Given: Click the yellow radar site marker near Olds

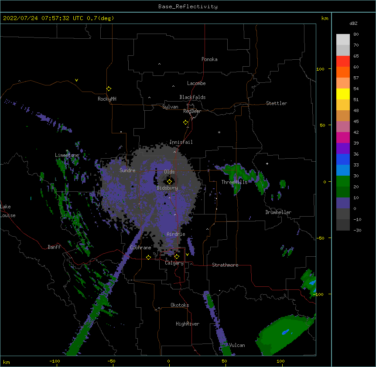Looking at the screenshot, I should tap(169, 182).
